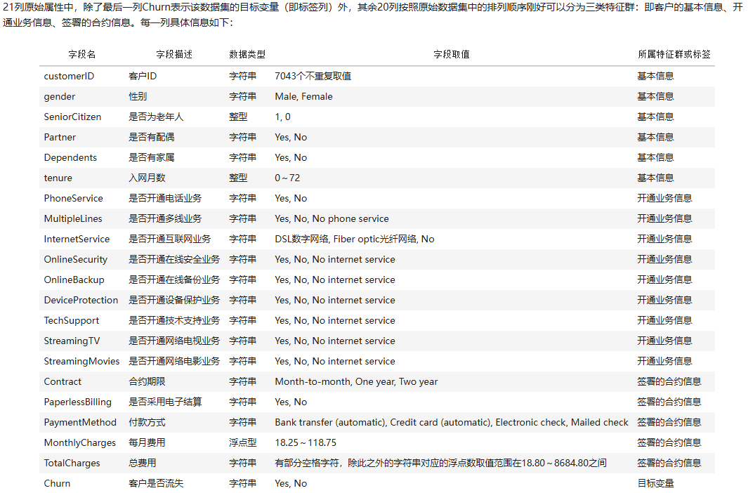This screenshot has width=748, height=493.
Task: Click the 合约期限 description cell
Action: tap(147, 382)
